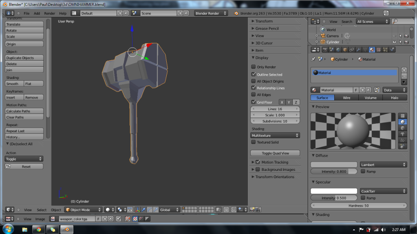The image size is (417, 234).
Task: Open the World properties tab icon
Action: tap(338, 50)
